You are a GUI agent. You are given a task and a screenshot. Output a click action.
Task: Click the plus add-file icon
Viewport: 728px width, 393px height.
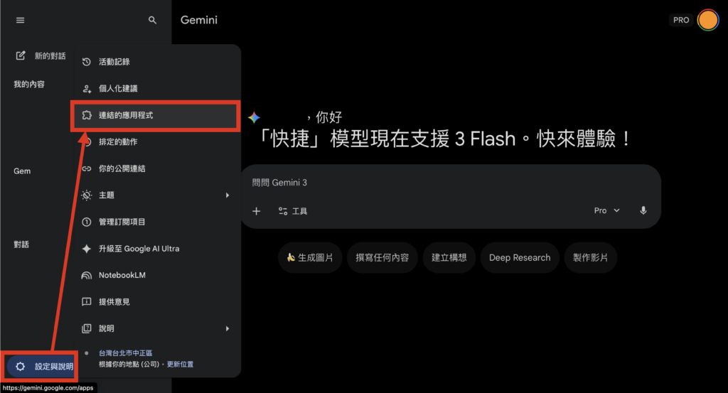coord(256,211)
